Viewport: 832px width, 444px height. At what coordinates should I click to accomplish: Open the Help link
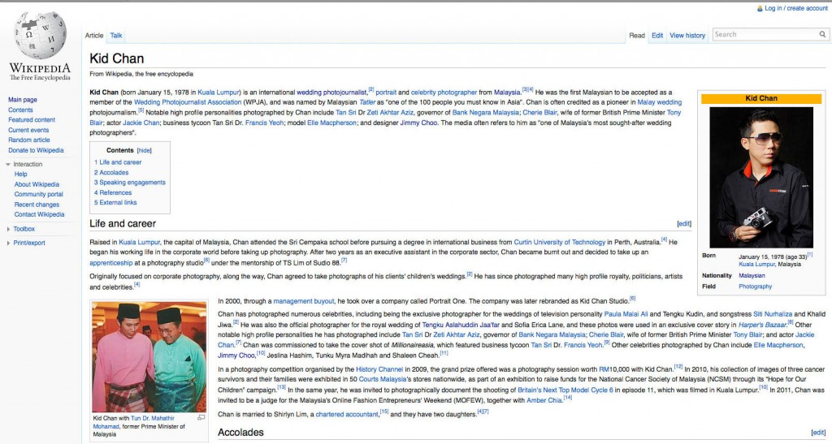pyautogui.click(x=20, y=174)
